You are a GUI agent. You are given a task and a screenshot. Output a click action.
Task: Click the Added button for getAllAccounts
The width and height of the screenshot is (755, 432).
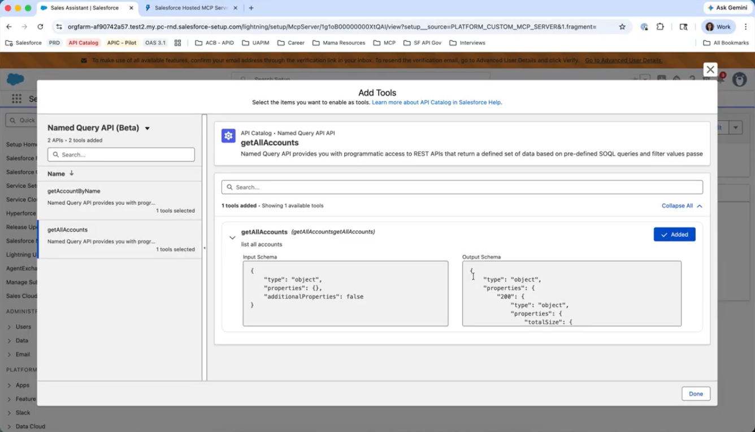(x=674, y=235)
